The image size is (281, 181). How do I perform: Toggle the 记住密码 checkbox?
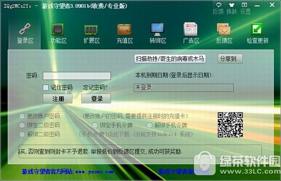46,87
